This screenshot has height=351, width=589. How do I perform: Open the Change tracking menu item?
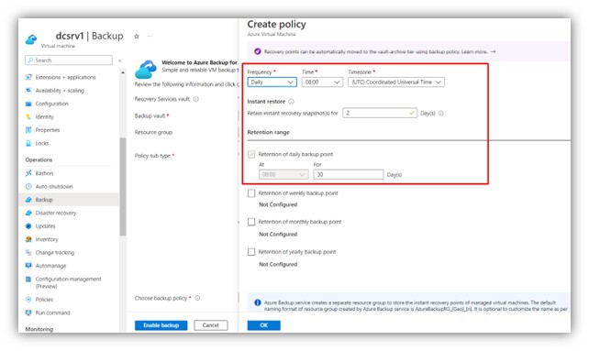coord(55,252)
